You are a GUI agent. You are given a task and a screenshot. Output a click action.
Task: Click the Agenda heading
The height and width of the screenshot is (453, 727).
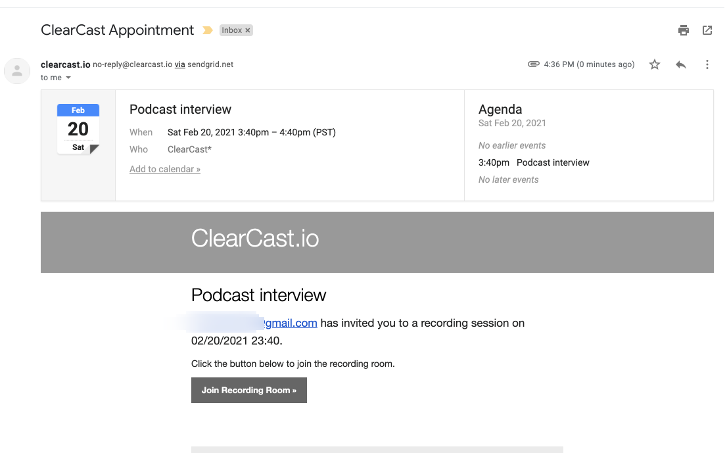[x=500, y=109]
